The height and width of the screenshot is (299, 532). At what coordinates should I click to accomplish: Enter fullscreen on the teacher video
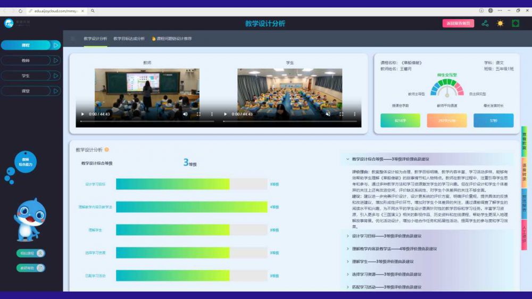(x=199, y=114)
